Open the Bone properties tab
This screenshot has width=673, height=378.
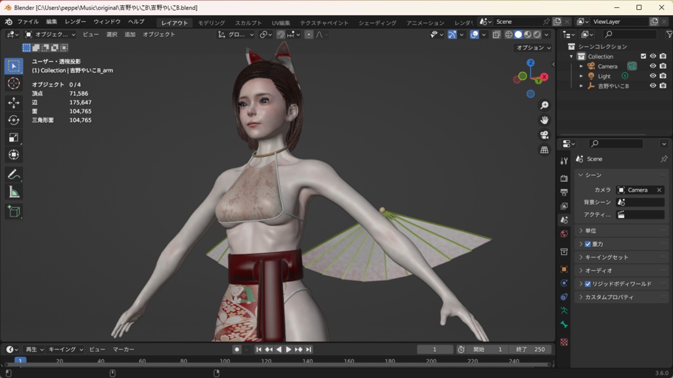[564, 325]
